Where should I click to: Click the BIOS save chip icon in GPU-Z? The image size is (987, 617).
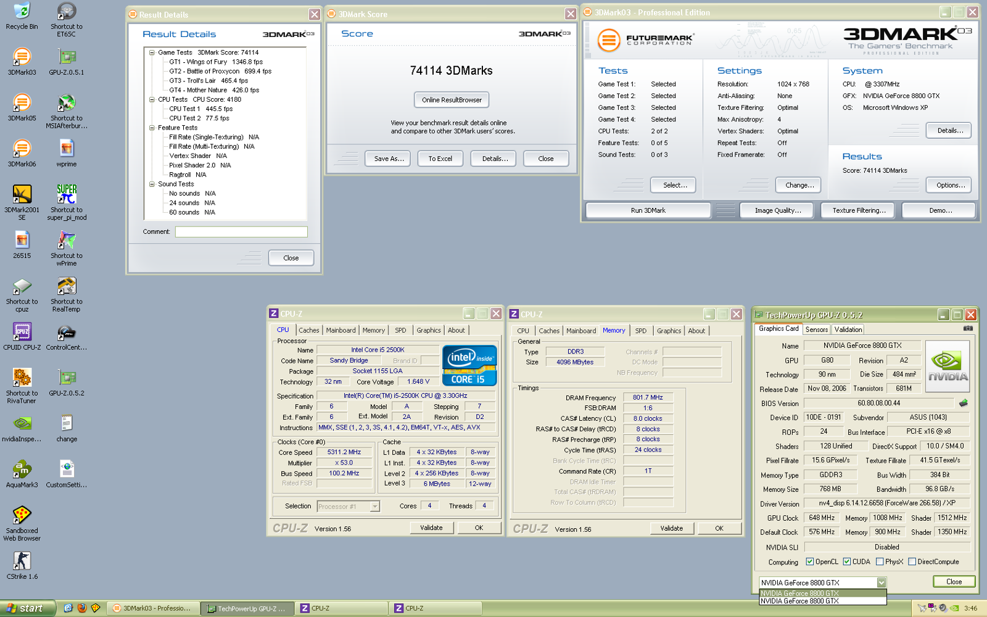(963, 403)
